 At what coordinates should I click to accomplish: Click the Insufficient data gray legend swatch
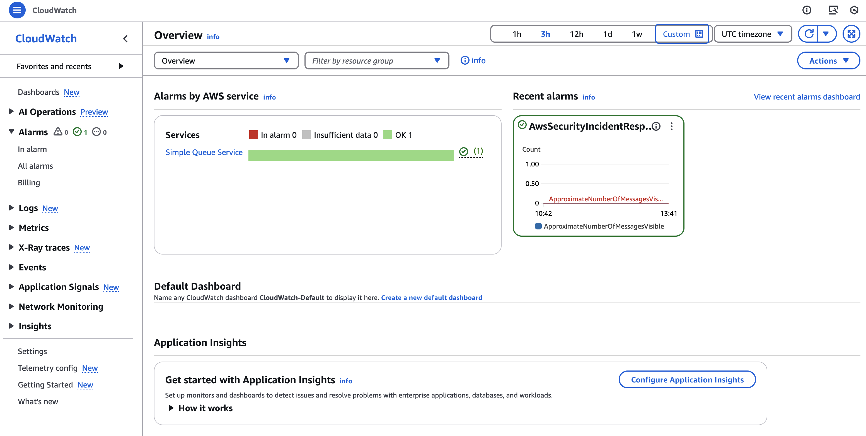point(307,135)
